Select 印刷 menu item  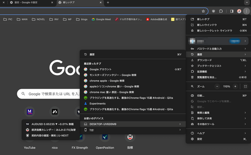218,96
